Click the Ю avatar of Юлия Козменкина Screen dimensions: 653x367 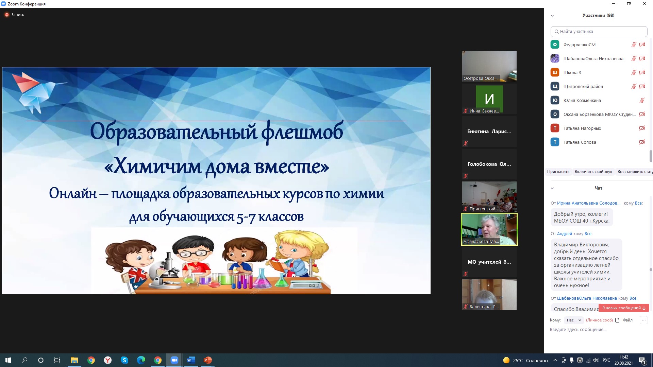pos(555,100)
